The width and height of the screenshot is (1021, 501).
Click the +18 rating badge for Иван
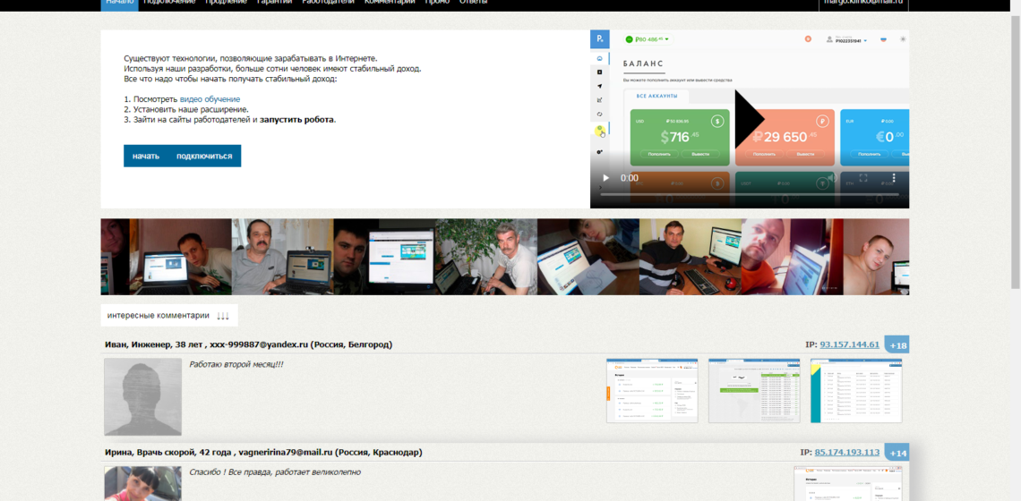[897, 345]
